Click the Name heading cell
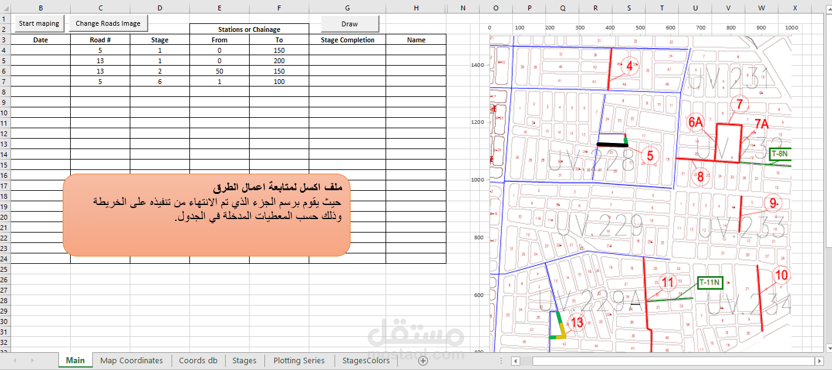The image size is (832, 370). 416,40
